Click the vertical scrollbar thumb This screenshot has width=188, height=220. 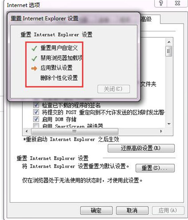click(169, 51)
